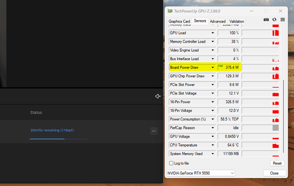
Task: Open the three-dots options button beside render status
Action: pyautogui.click(x=154, y=131)
